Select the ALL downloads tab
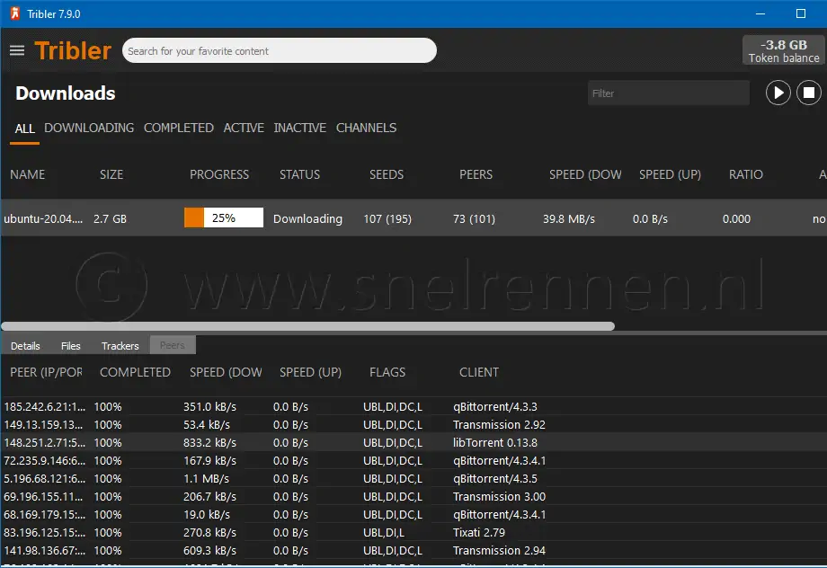Viewport: 827px width, 568px height. 25,129
